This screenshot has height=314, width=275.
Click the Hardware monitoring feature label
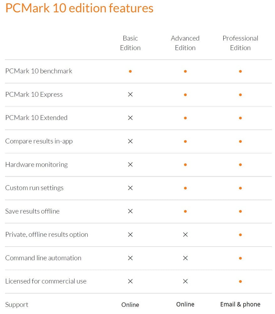tap(36, 165)
